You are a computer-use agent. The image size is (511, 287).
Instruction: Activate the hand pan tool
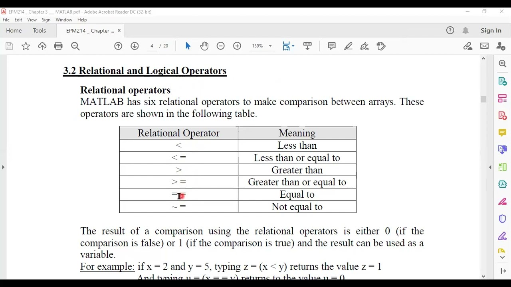click(x=204, y=46)
